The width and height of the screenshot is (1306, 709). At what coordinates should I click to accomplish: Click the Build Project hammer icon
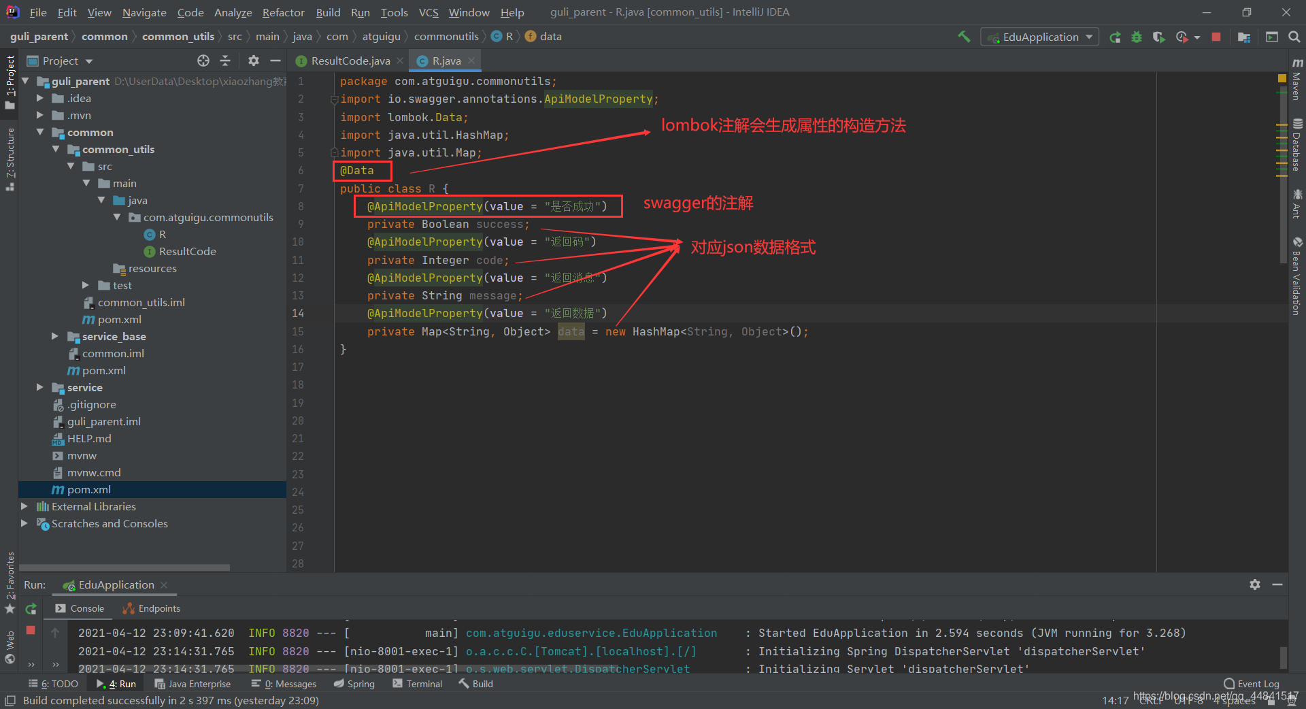point(964,37)
